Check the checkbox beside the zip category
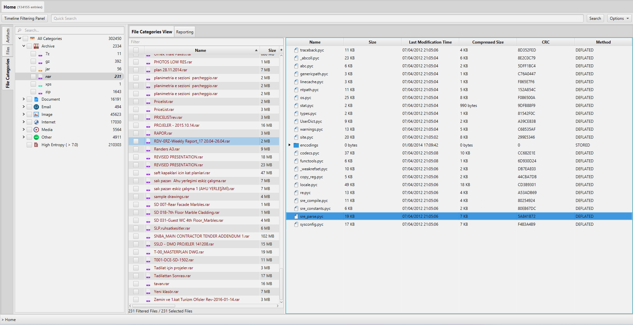Image resolution: width=633 pixels, height=325 pixels. [x=33, y=91]
